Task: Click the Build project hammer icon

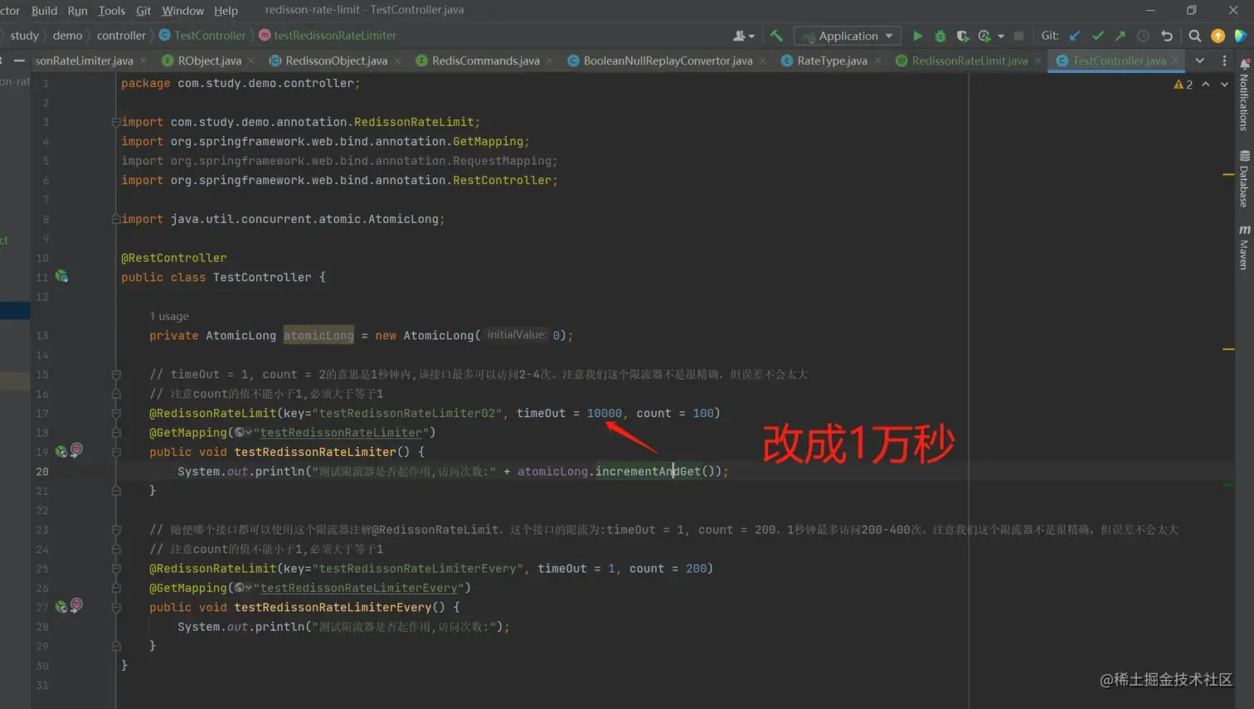Action: coord(776,36)
